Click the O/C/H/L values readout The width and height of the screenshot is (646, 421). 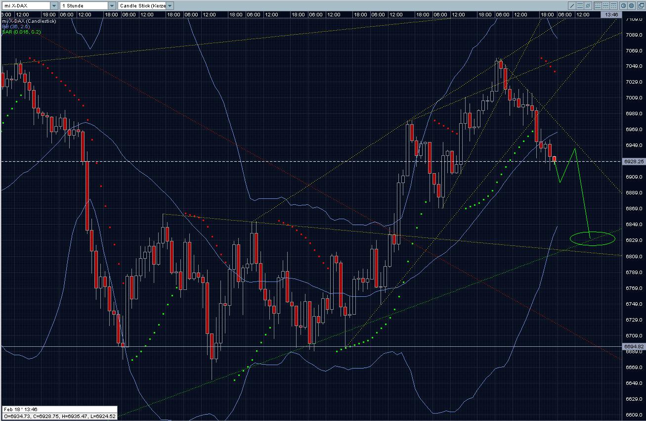(x=59, y=417)
